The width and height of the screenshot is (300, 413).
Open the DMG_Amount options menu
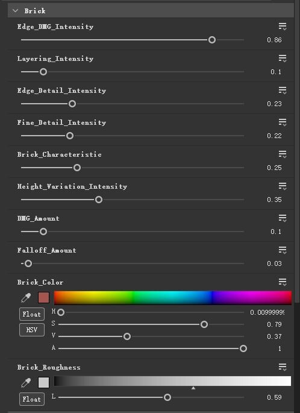[x=283, y=218]
